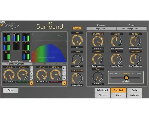
Task: Click the plus step on Width slider
Action: pyautogui.click(x=133, y=73)
